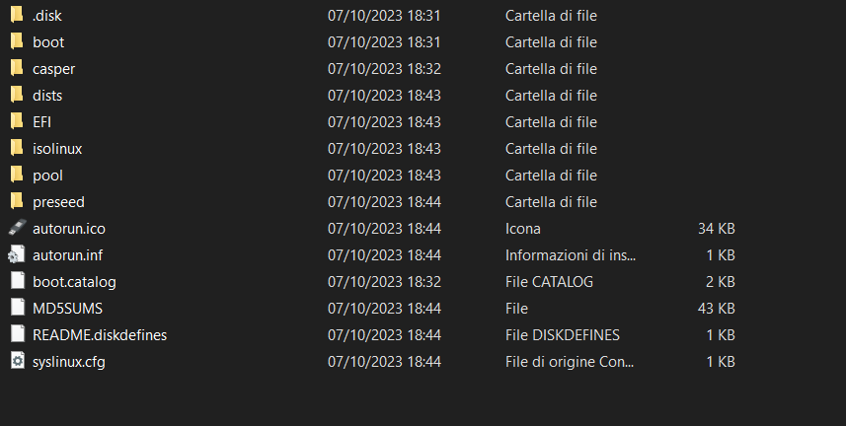
Task: Select the autorun.inf gear icon
Action: click(17, 255)
